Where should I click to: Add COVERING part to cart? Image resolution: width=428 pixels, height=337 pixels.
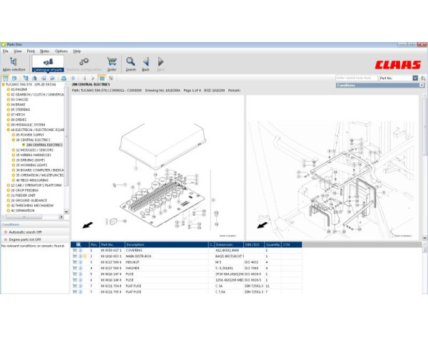tap(74, 251)
